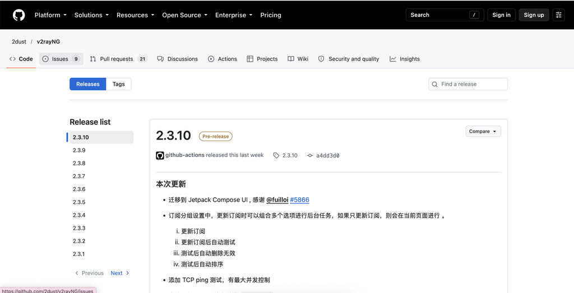
Task: Click the Issues circle-dot icon
Action: (x=45, y=59)
